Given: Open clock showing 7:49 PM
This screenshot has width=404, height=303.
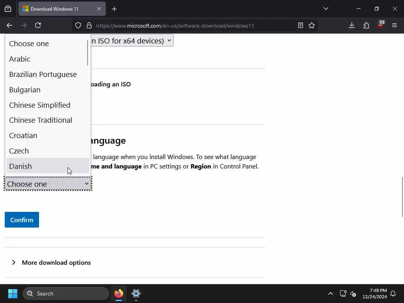Looking at the screenshot, I should coord(375,294).
